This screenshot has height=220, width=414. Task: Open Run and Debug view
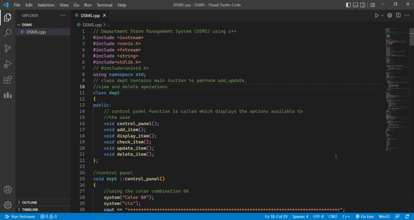pos(8,64)
